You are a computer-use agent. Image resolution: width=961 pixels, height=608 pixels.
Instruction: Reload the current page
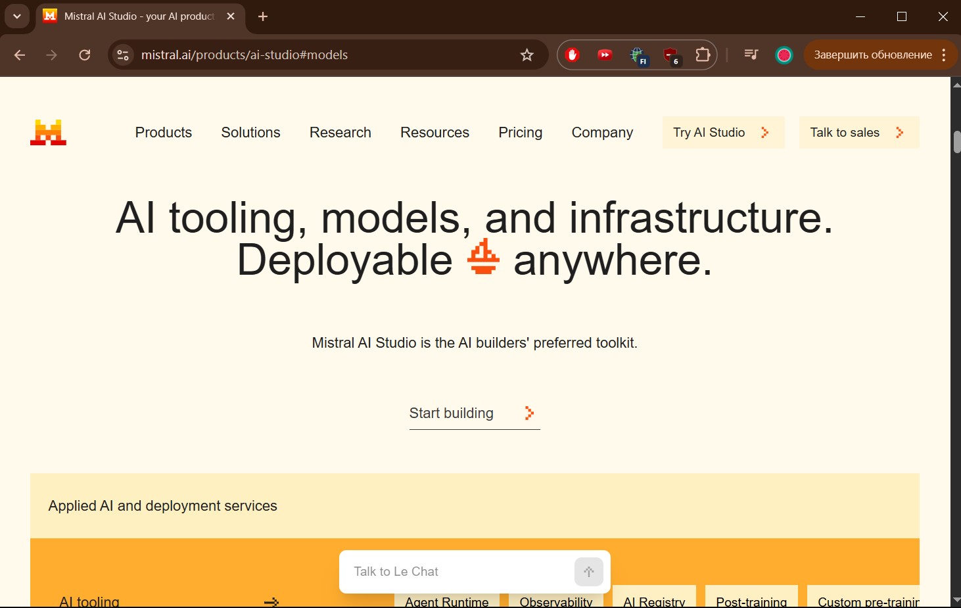tap(85, 55)
